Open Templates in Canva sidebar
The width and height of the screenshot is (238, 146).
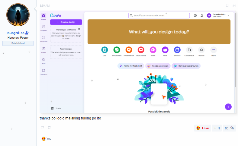click(x=43, y=39)
